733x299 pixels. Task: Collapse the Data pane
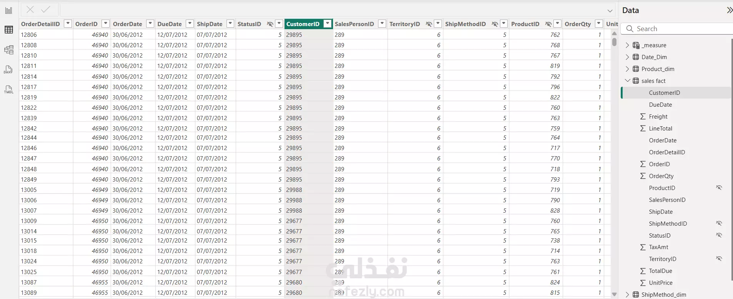[x=729, y=10]
